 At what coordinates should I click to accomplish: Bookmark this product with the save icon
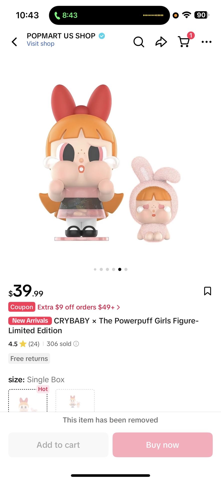[208, 291]
